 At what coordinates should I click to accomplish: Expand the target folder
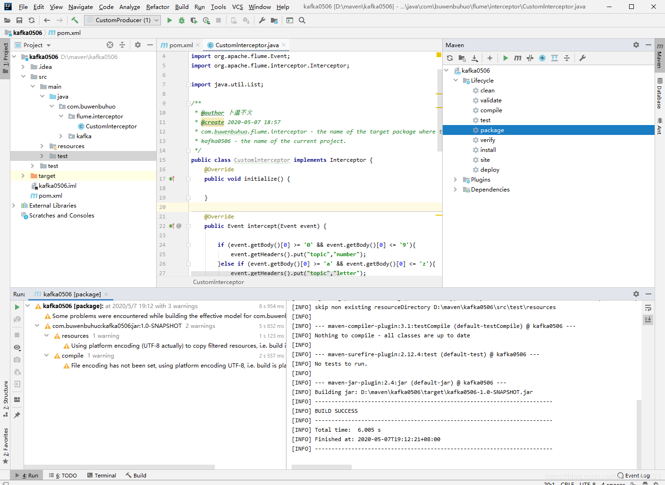(23, 176)
